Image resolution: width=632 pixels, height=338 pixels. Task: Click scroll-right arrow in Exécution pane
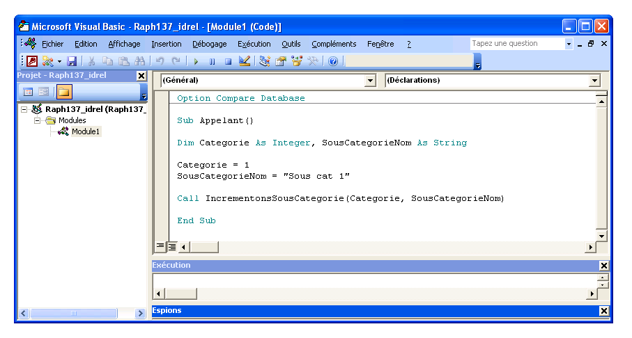pyautogui.click(x=592, y=293)
